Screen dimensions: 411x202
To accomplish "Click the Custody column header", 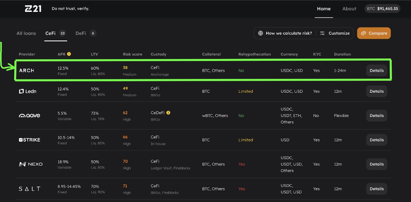I will point(158,54).
